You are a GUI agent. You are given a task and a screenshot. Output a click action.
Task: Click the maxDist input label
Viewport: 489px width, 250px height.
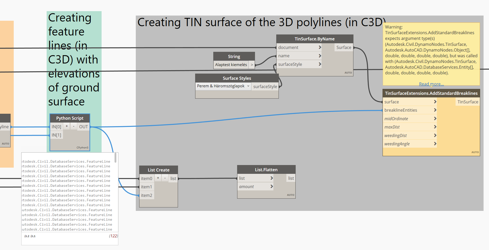(x=392, y=127)
